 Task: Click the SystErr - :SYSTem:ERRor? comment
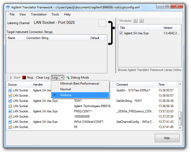pyautogui.click(x=133, y=90)
